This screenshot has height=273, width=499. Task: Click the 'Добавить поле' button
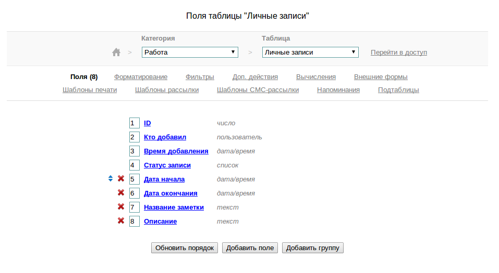click(x=250, y=248)
